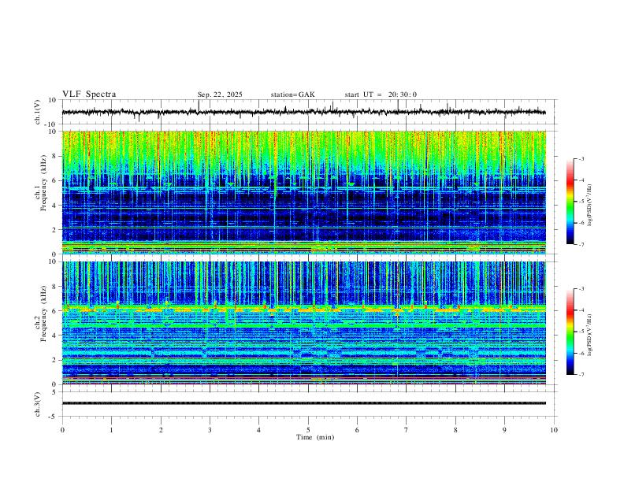Click the "Time (min)" axis label
Viewport: 624px width, 482px height.
tap(315, 437)
